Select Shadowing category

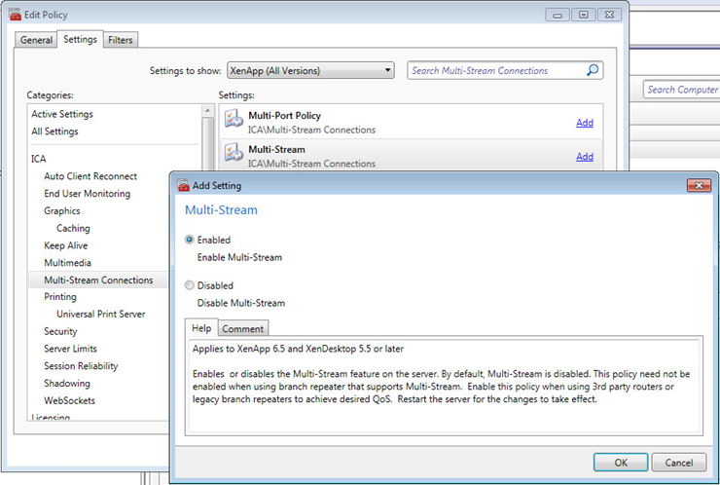pos(66,384)
